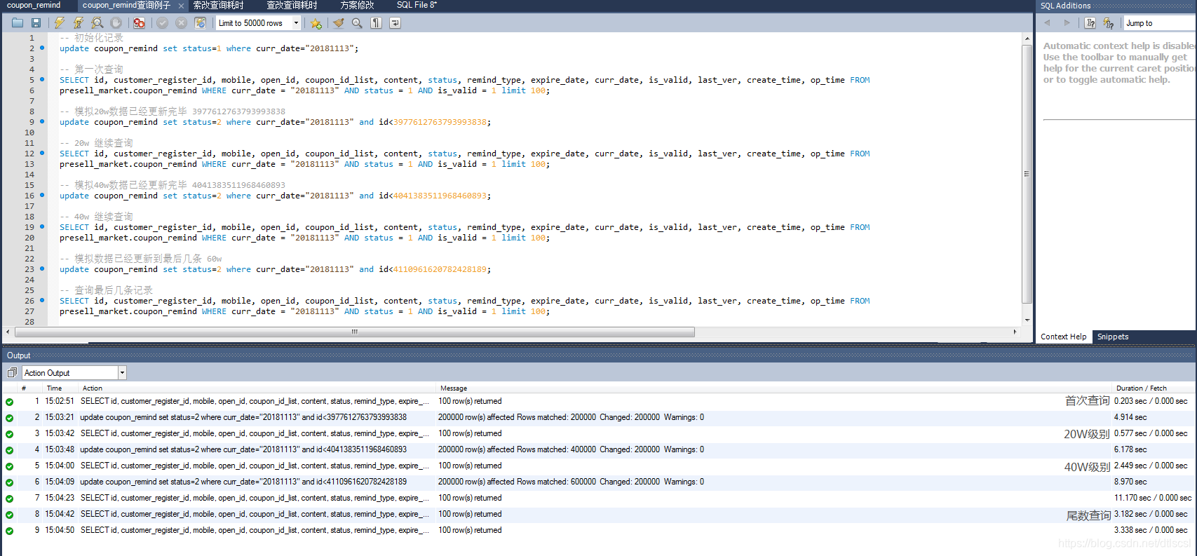Image resolution: width=1197 pixels, height=556 pixels.
Task: Switch to the 方案修改 tab
Action: click(x=357, y=5)
